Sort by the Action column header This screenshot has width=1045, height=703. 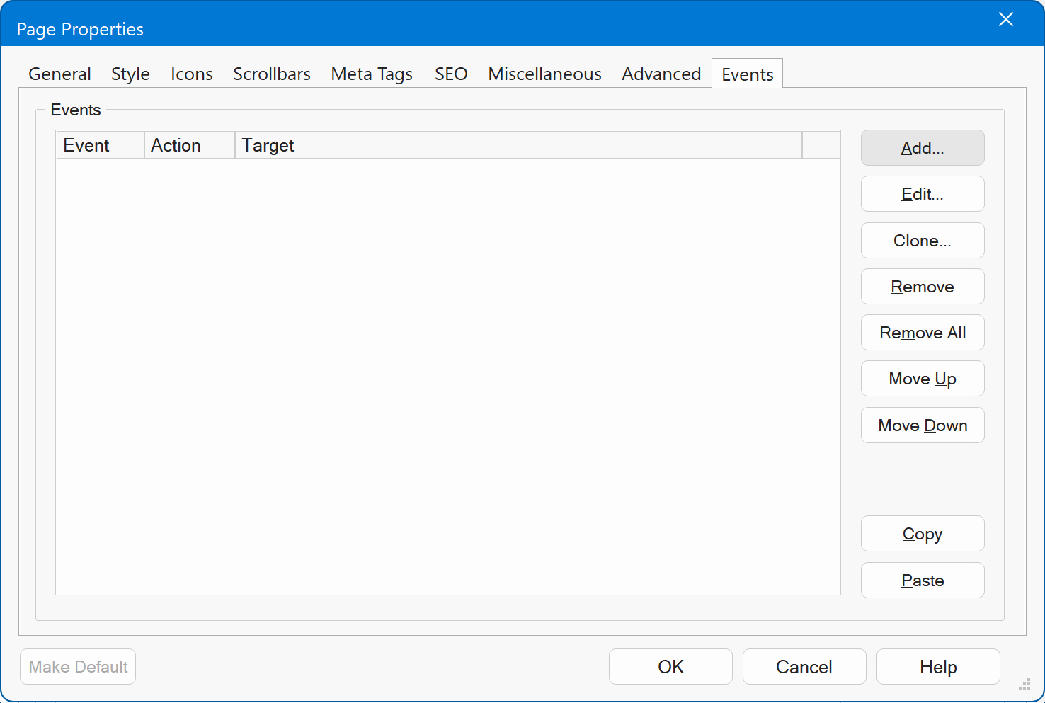189,145
